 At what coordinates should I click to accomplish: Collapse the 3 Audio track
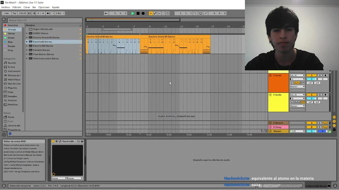point(270,75)
